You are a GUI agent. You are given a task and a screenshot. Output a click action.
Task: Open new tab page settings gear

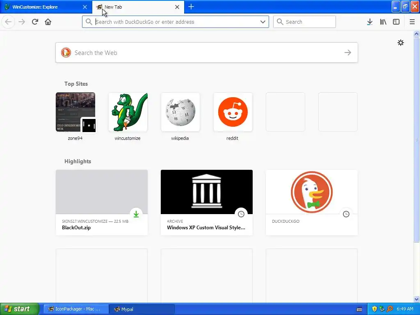click(400, 43)
